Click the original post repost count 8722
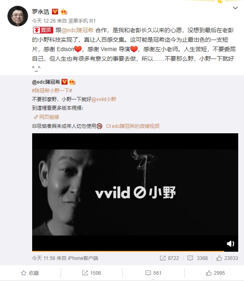 tap(169, 258)
